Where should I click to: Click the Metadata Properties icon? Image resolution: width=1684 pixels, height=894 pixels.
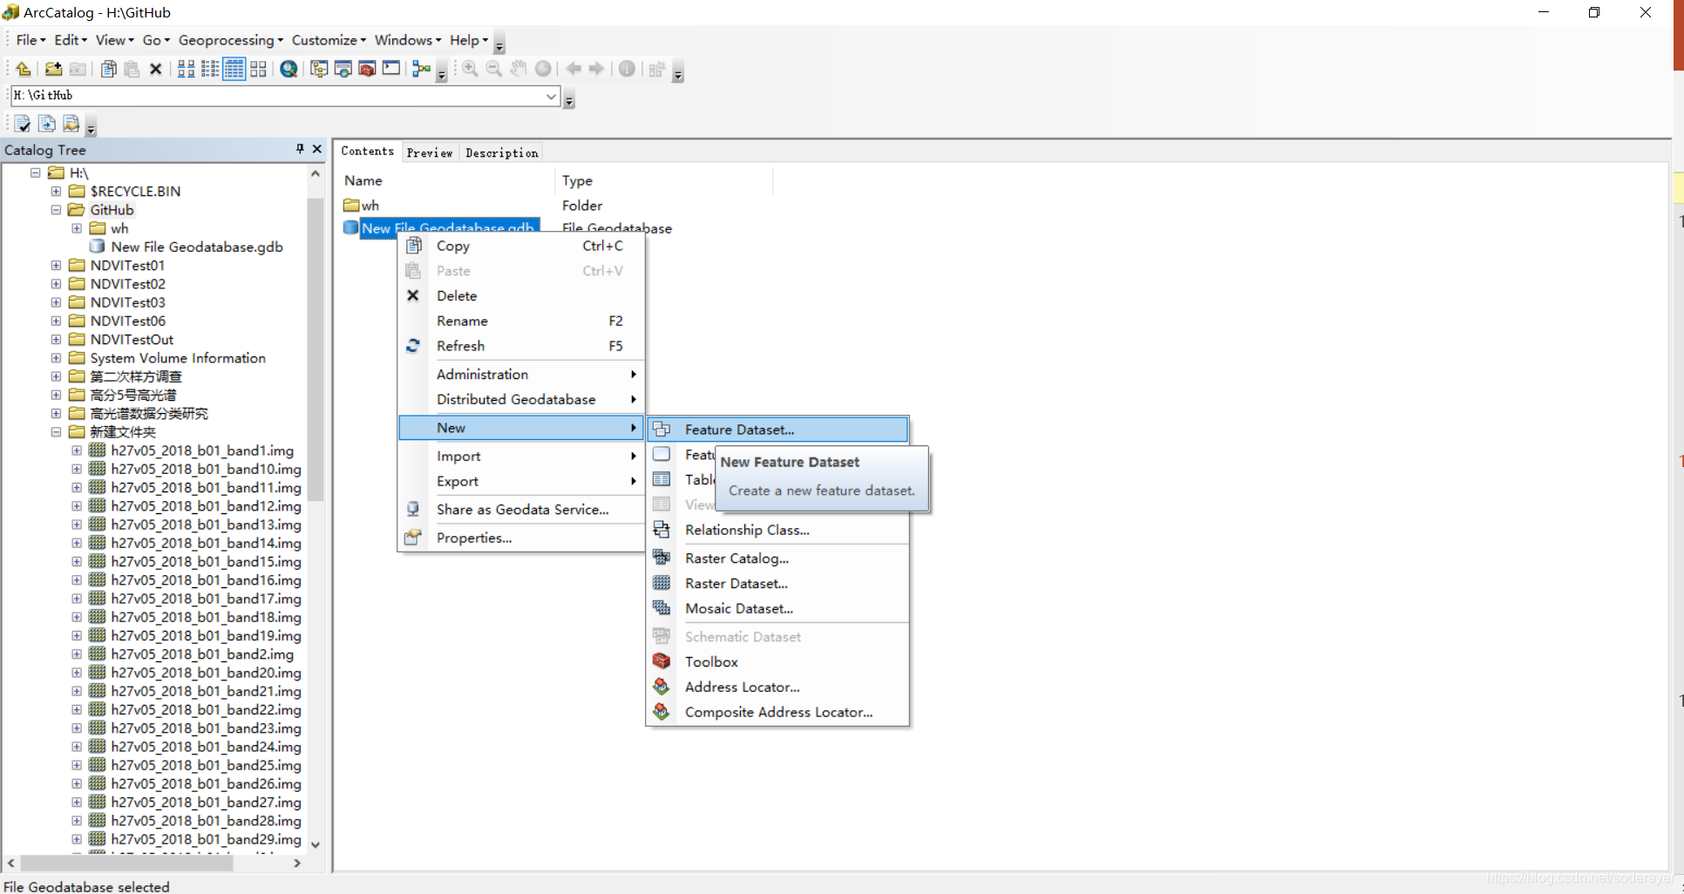[x=71, y=124]
